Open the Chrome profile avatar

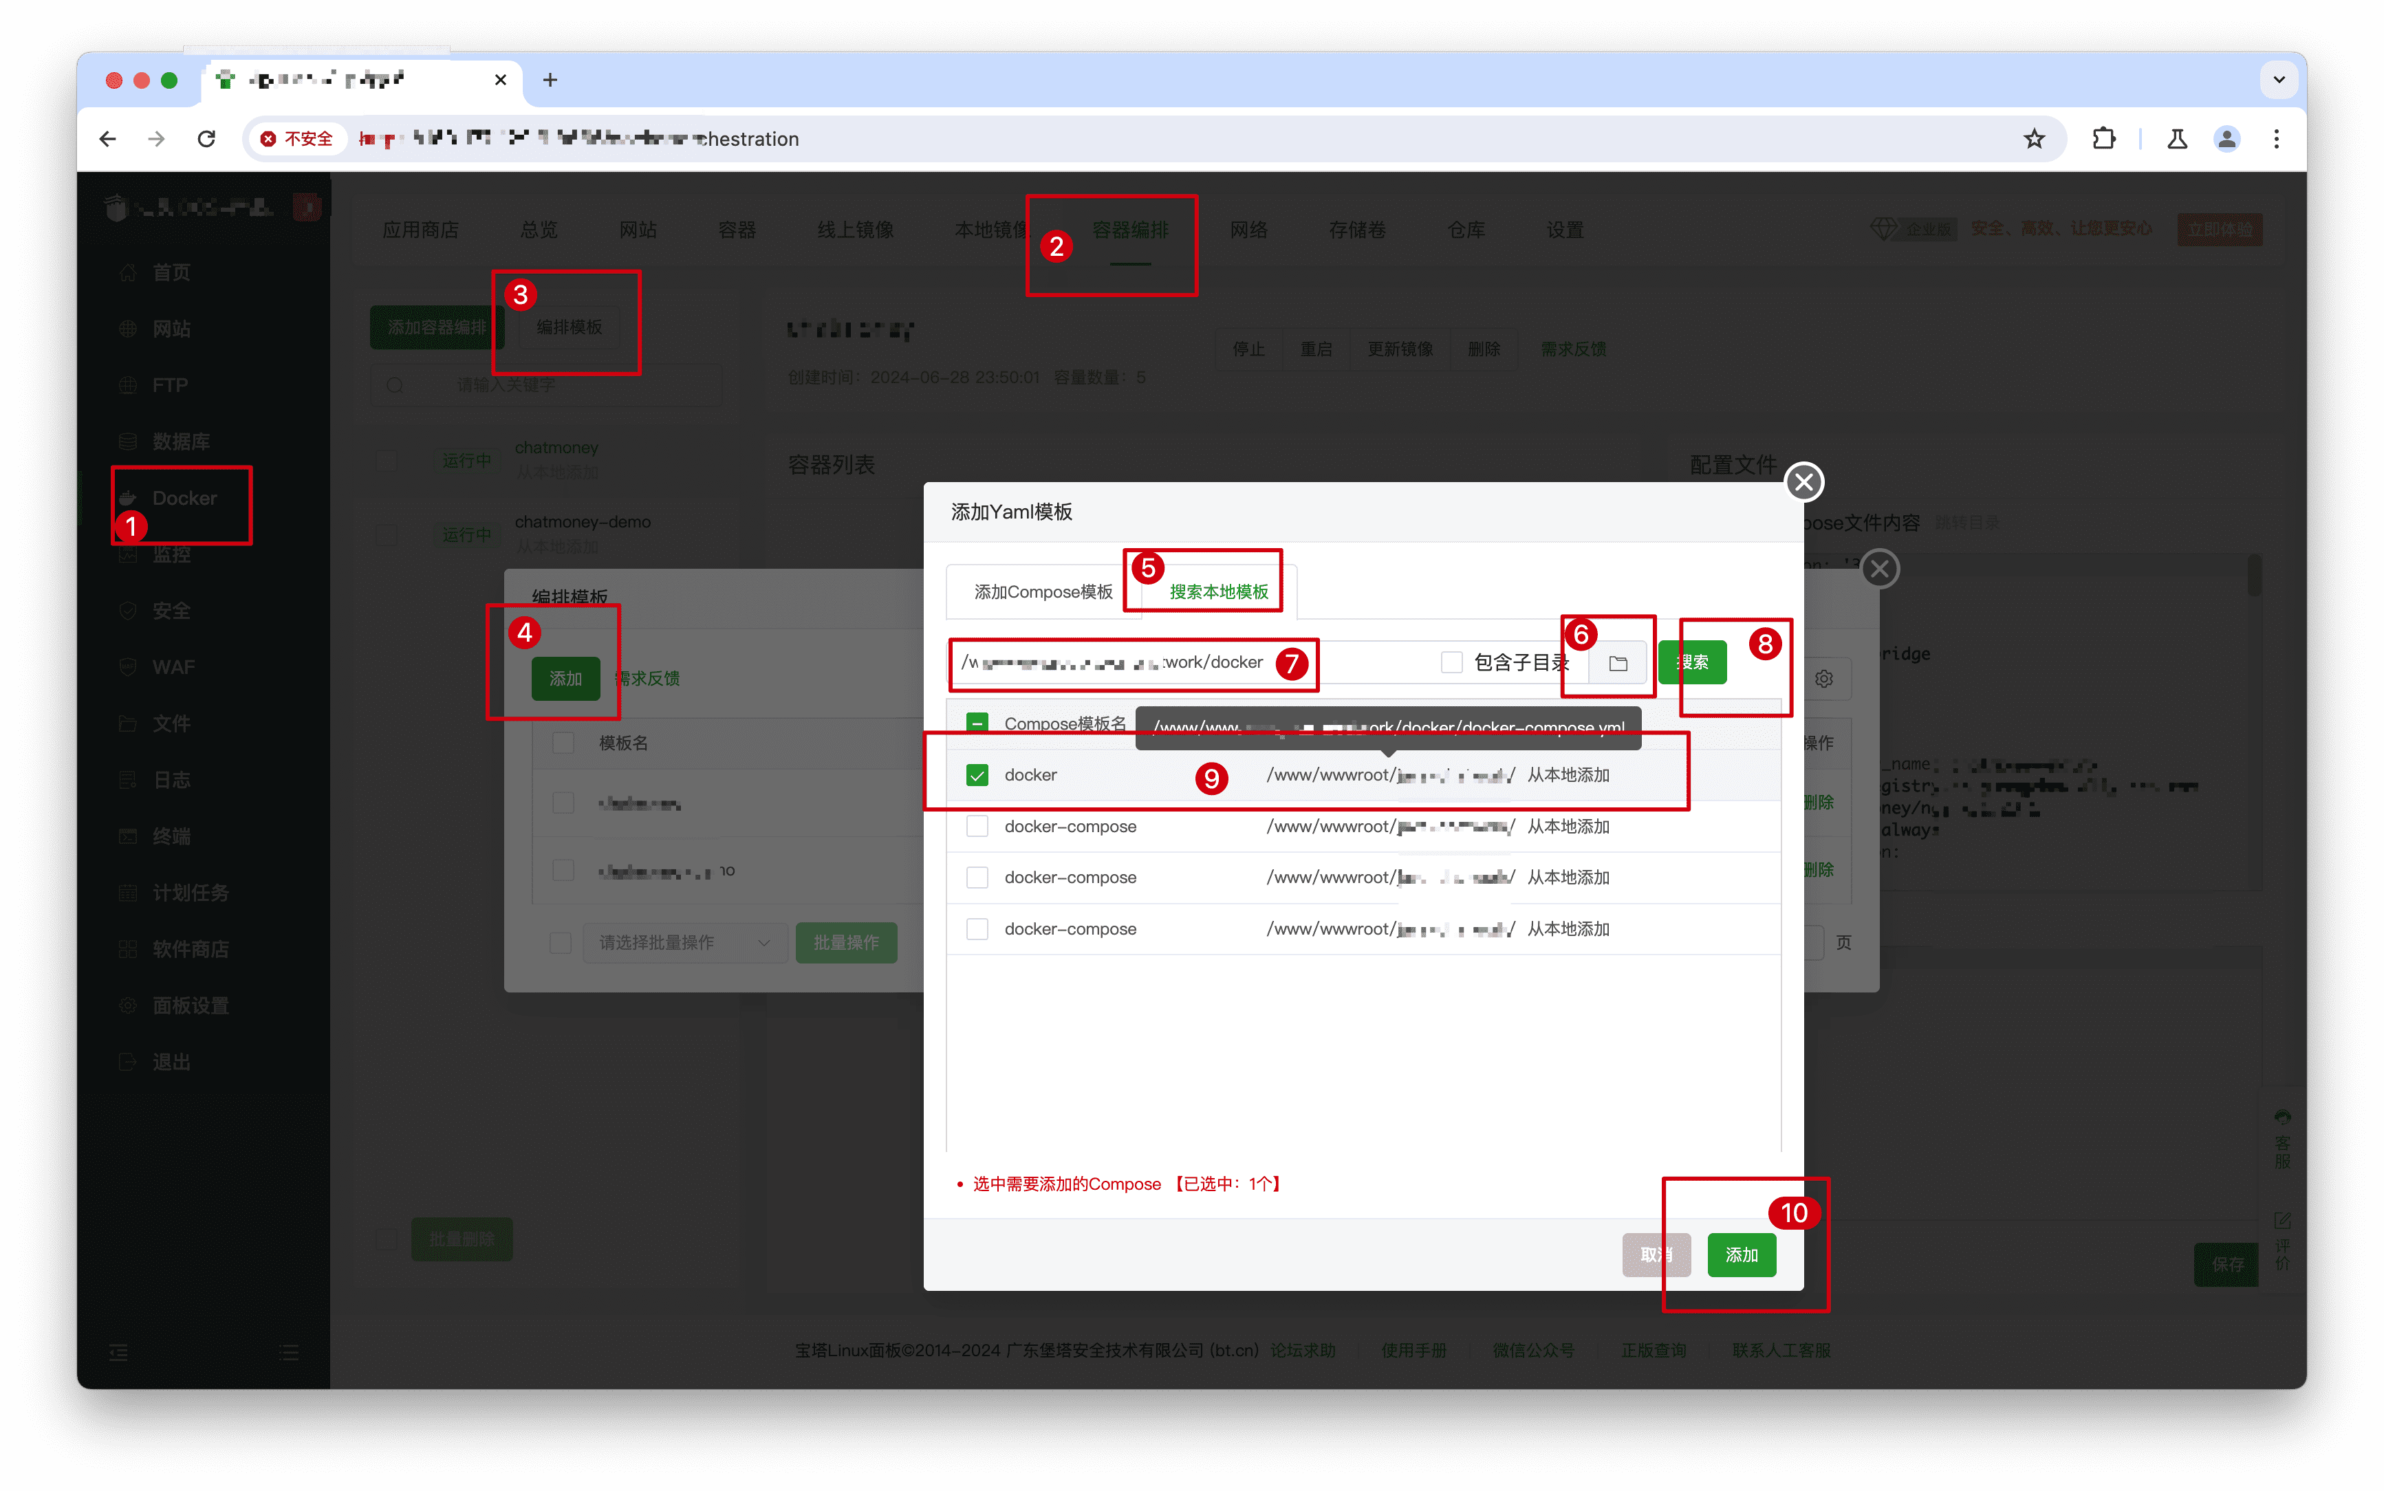click(x=2226, y=139)
